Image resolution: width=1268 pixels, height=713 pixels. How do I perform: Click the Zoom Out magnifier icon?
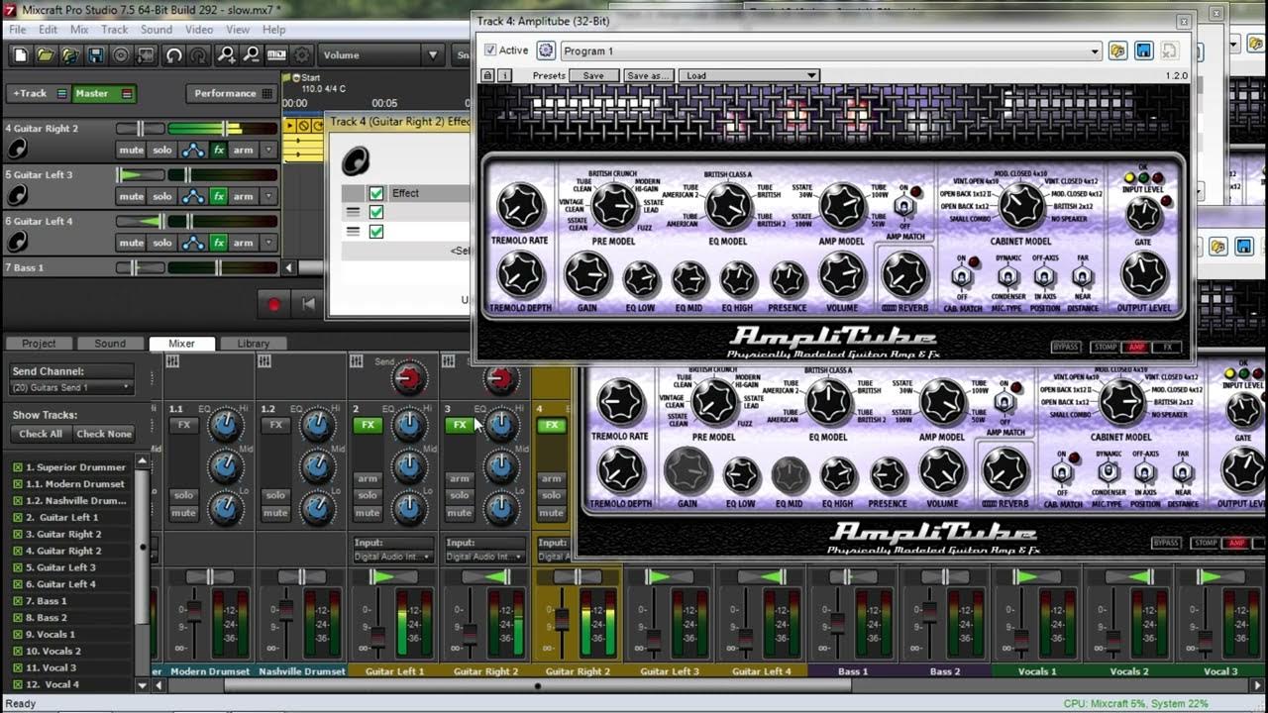[252, 55]
